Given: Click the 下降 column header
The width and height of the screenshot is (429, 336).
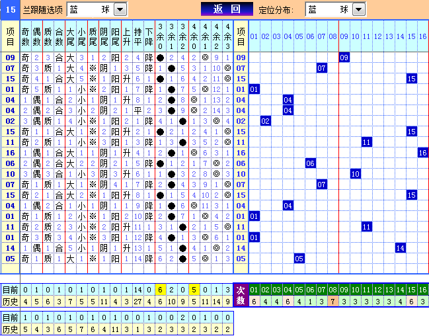Looking at the screenshot, I should pyautogui.click(x=149, y=36).
